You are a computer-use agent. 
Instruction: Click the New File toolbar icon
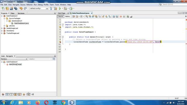[x=3, y=8]
